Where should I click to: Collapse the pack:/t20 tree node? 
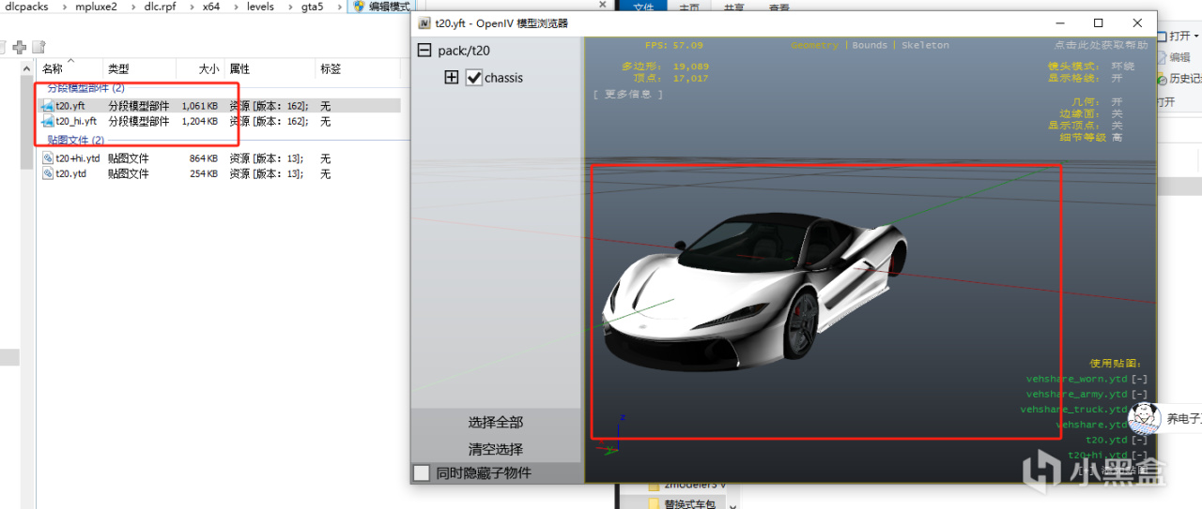tap(424, 51)
